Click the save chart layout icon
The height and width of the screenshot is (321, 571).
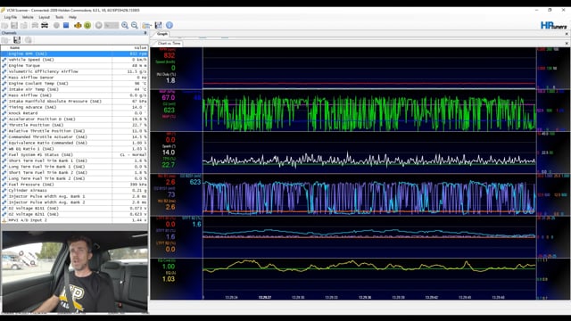(x=159, y=25)
